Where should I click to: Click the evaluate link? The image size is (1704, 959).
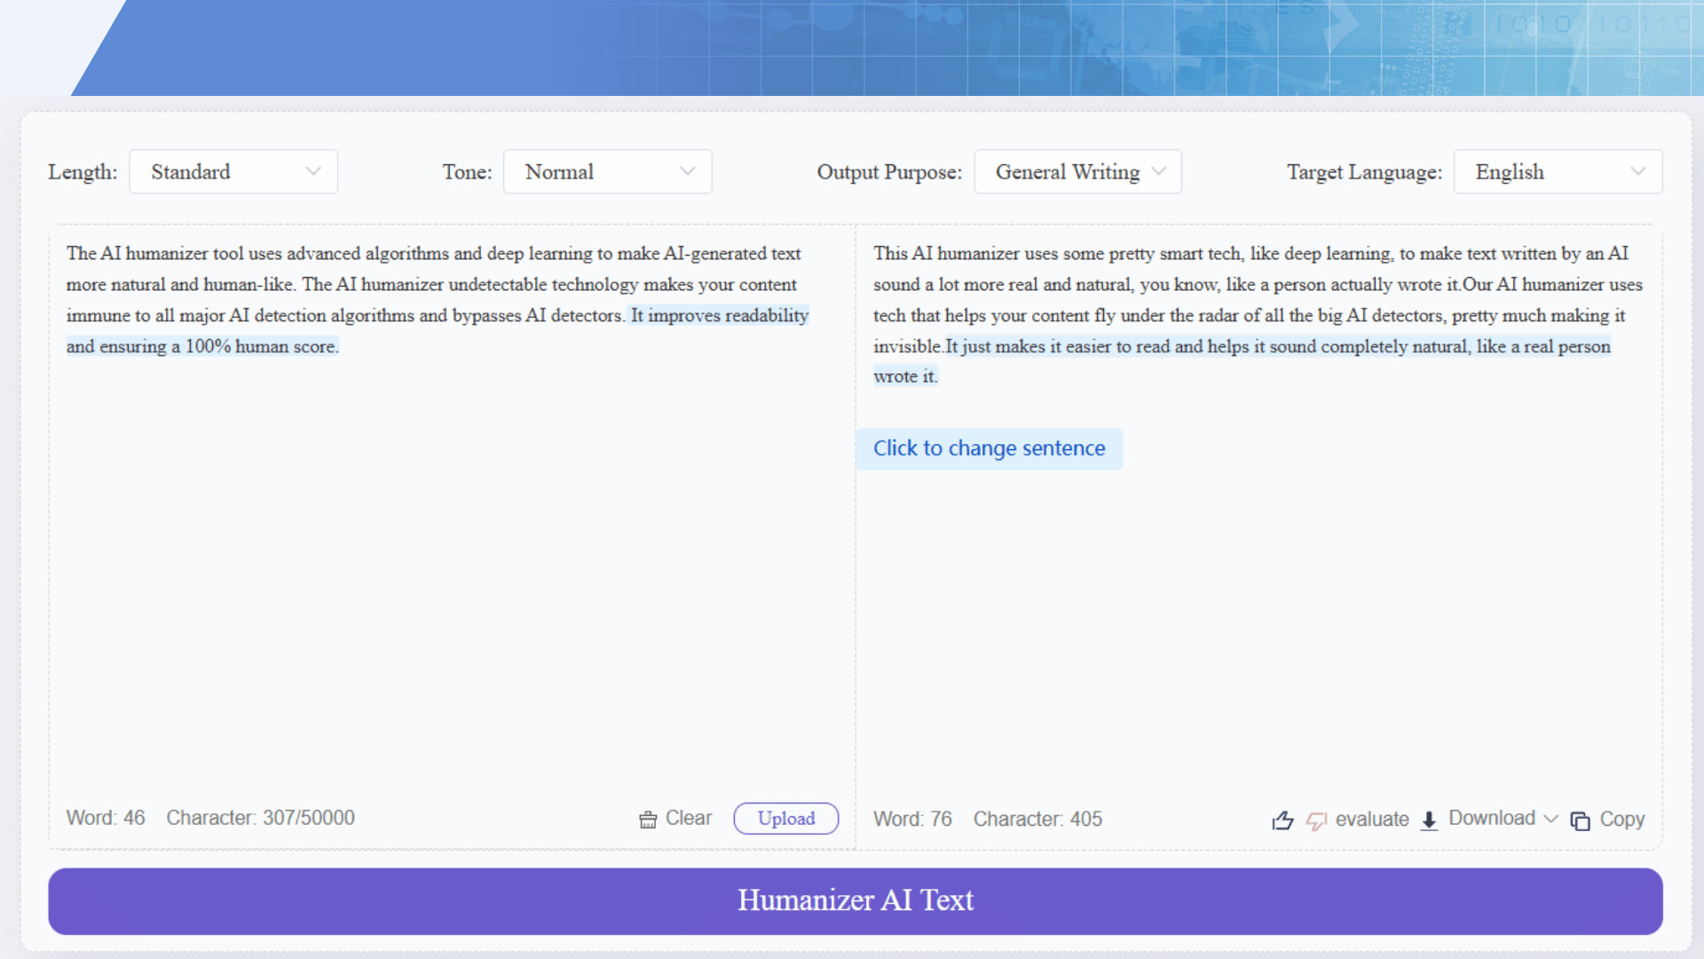[1372, 820]
